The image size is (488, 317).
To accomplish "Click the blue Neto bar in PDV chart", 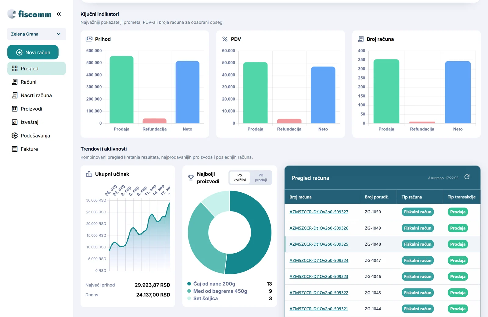I will 323,95.
